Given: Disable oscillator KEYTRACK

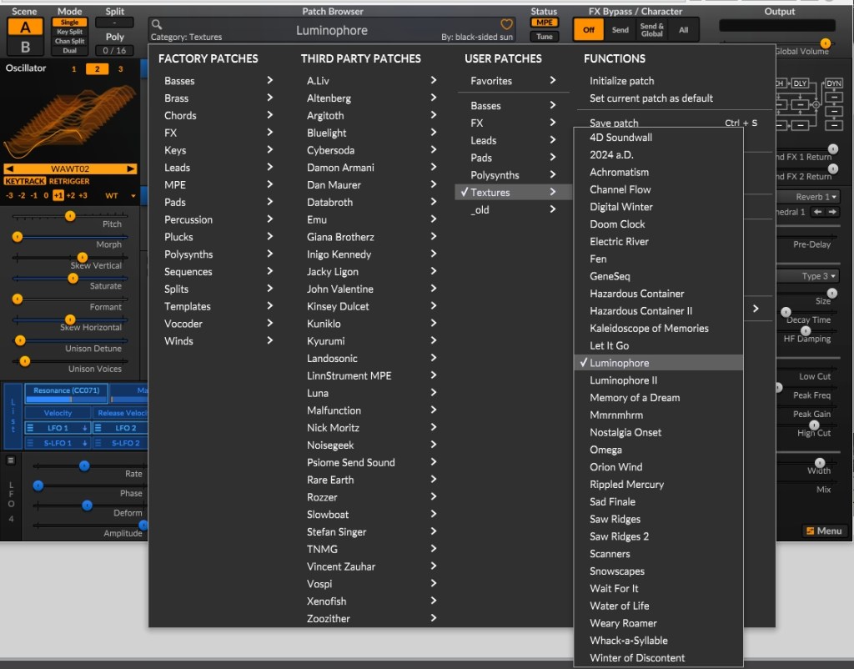Looking at the screenshot, I should pos(24,181).
